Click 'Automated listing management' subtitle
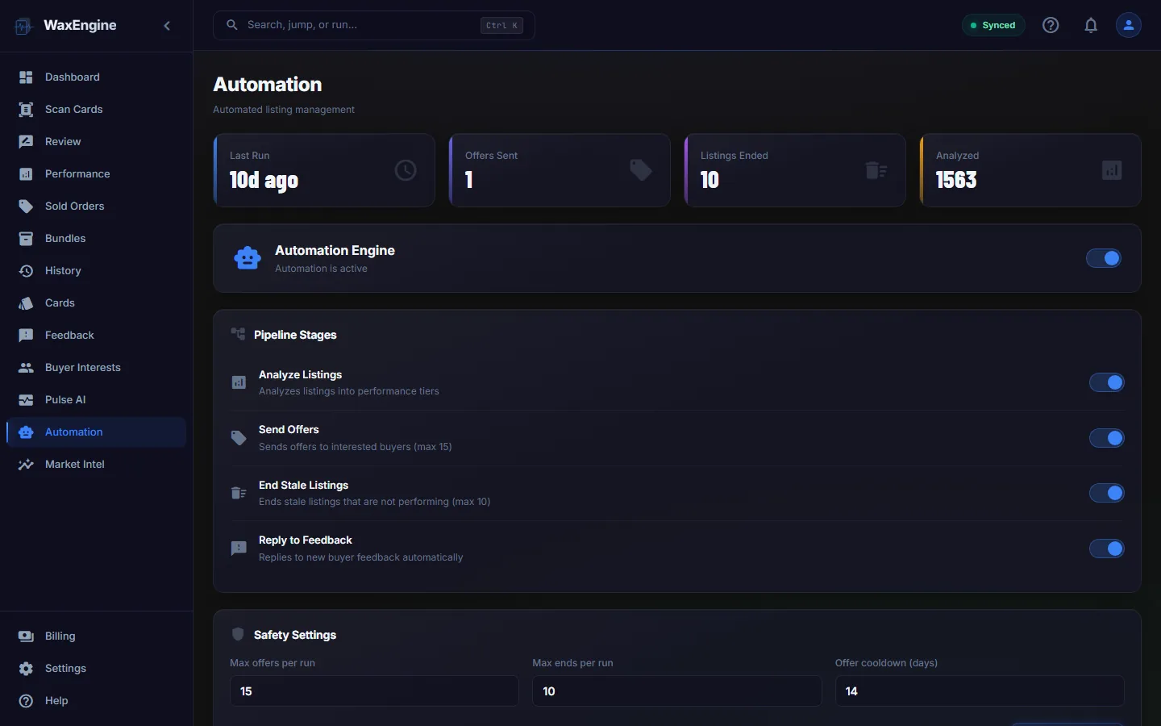 pyautogui.click(x=284, y=110)
